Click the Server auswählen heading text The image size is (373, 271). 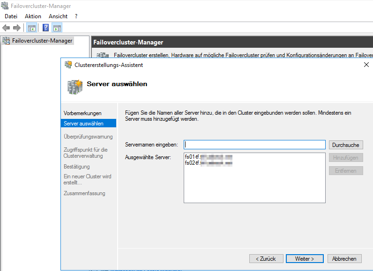(117, 84)
